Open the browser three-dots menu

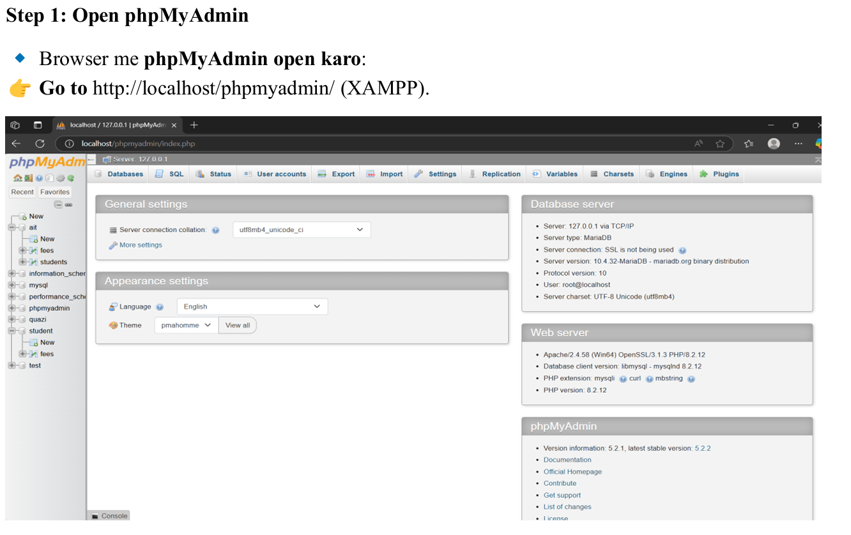[x=798, y=144]
